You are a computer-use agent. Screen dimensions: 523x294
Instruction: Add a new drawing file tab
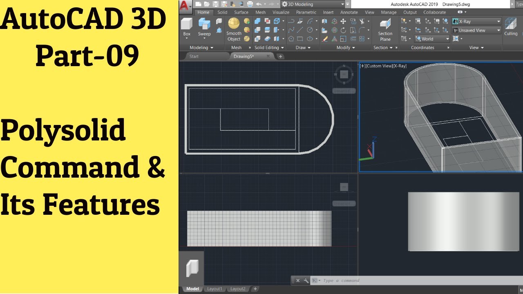point(280,56)
